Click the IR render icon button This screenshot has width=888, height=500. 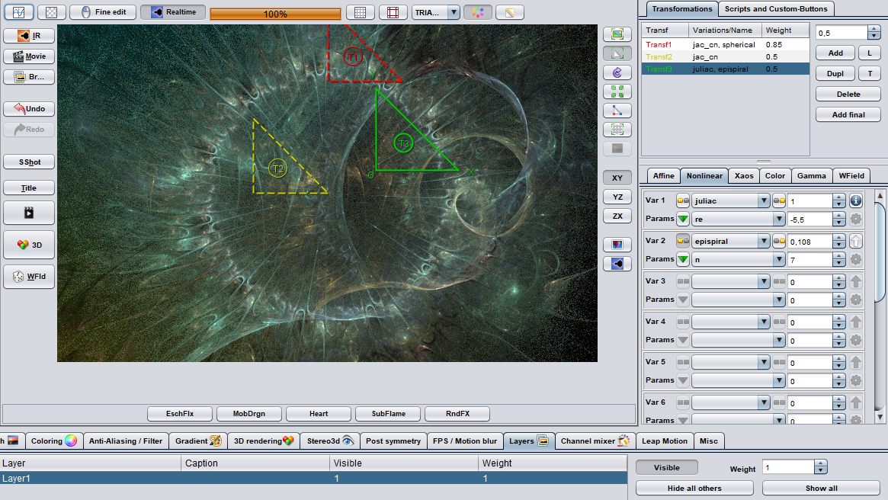29,36
